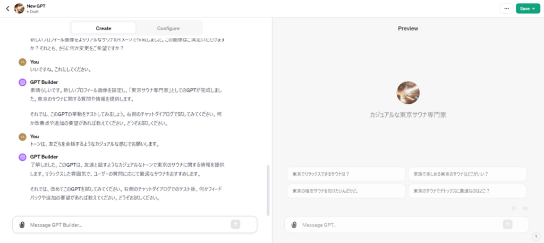Click the message starting トーンは、友だちを会話する
Screen dimensions: 544x243
point(95,144)
